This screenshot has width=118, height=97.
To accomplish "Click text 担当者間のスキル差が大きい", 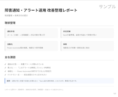I will click(35, 75).
